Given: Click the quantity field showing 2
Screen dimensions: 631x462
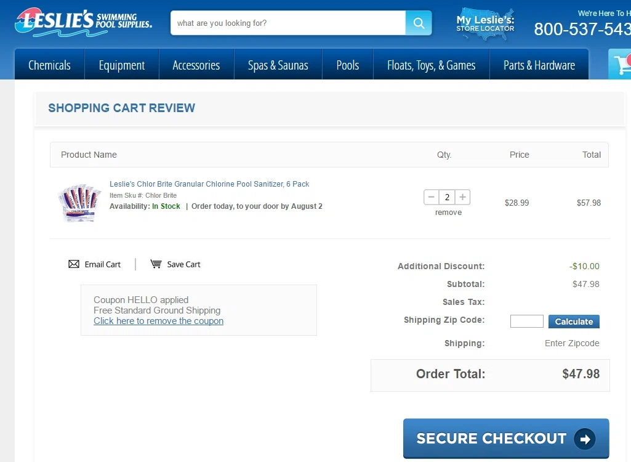Looking at the screenshot, I should [447, 197].
